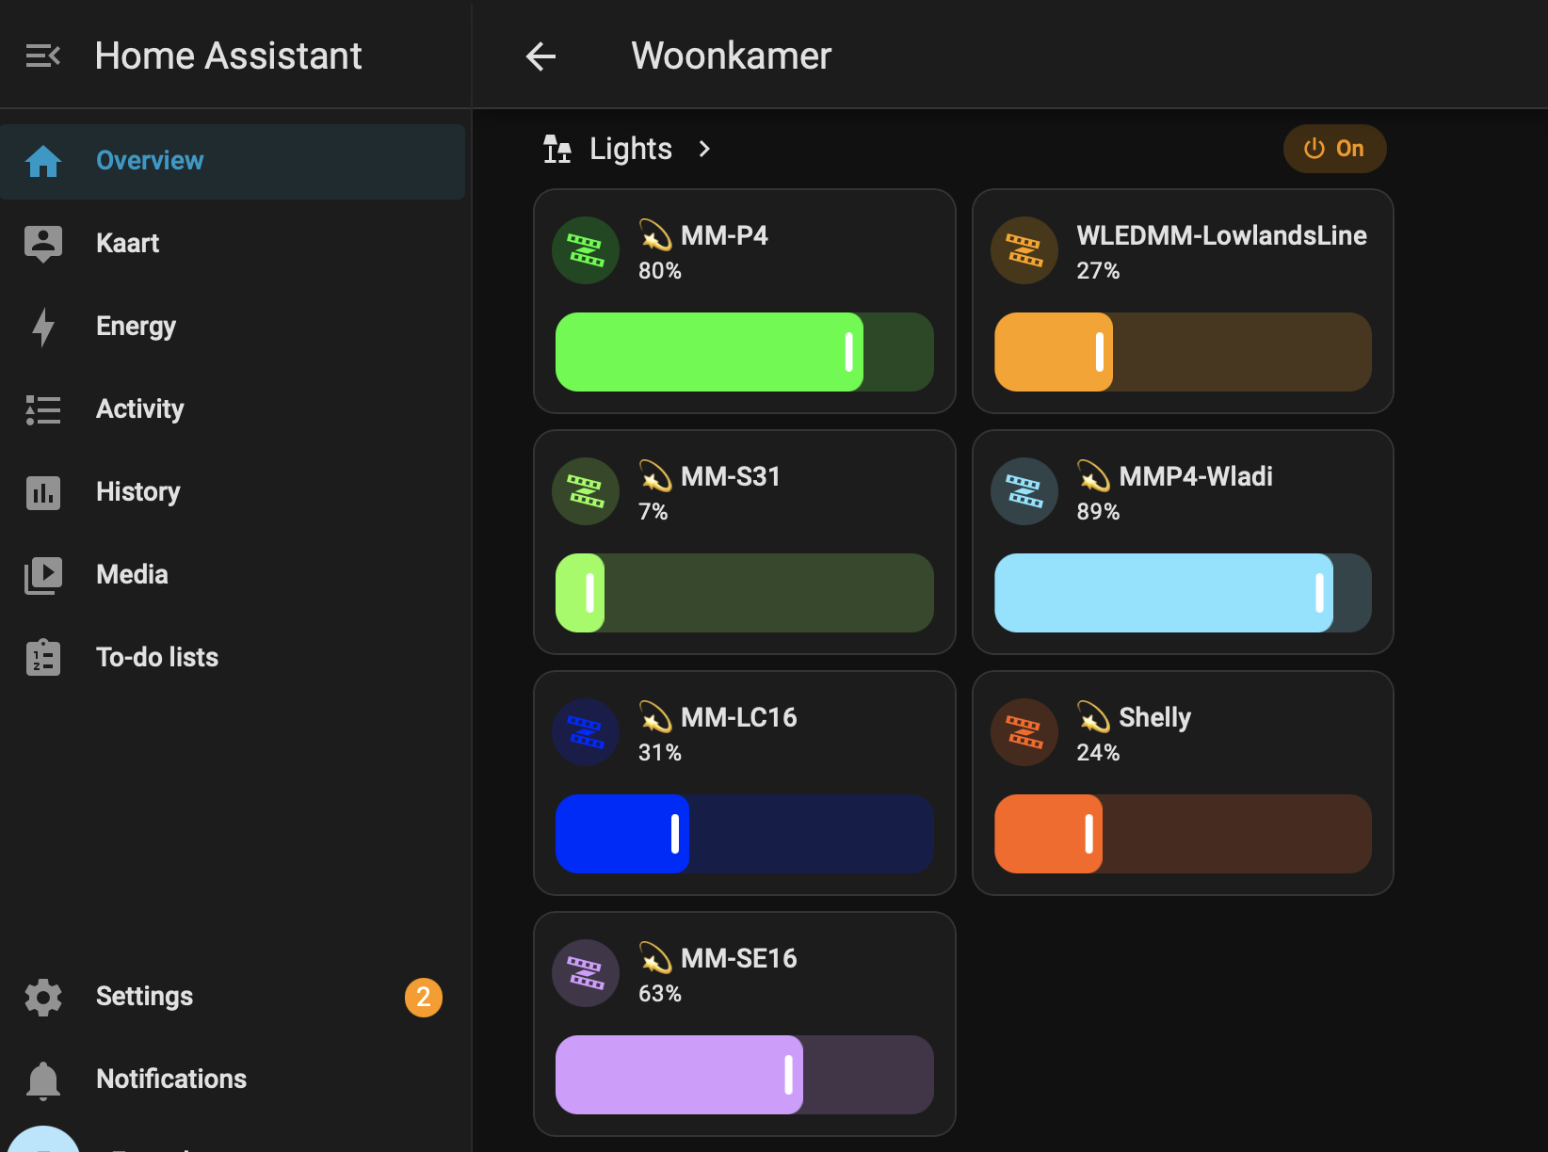1548x1152 pixels.
Task: Click the star icon beside Shelly
Action: (1093, 717)
